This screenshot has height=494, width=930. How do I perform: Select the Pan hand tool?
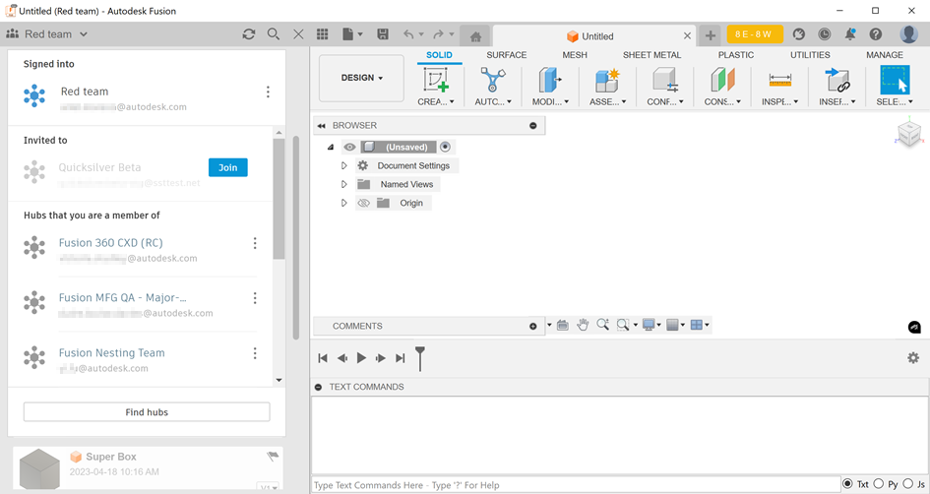click(583, 325)
